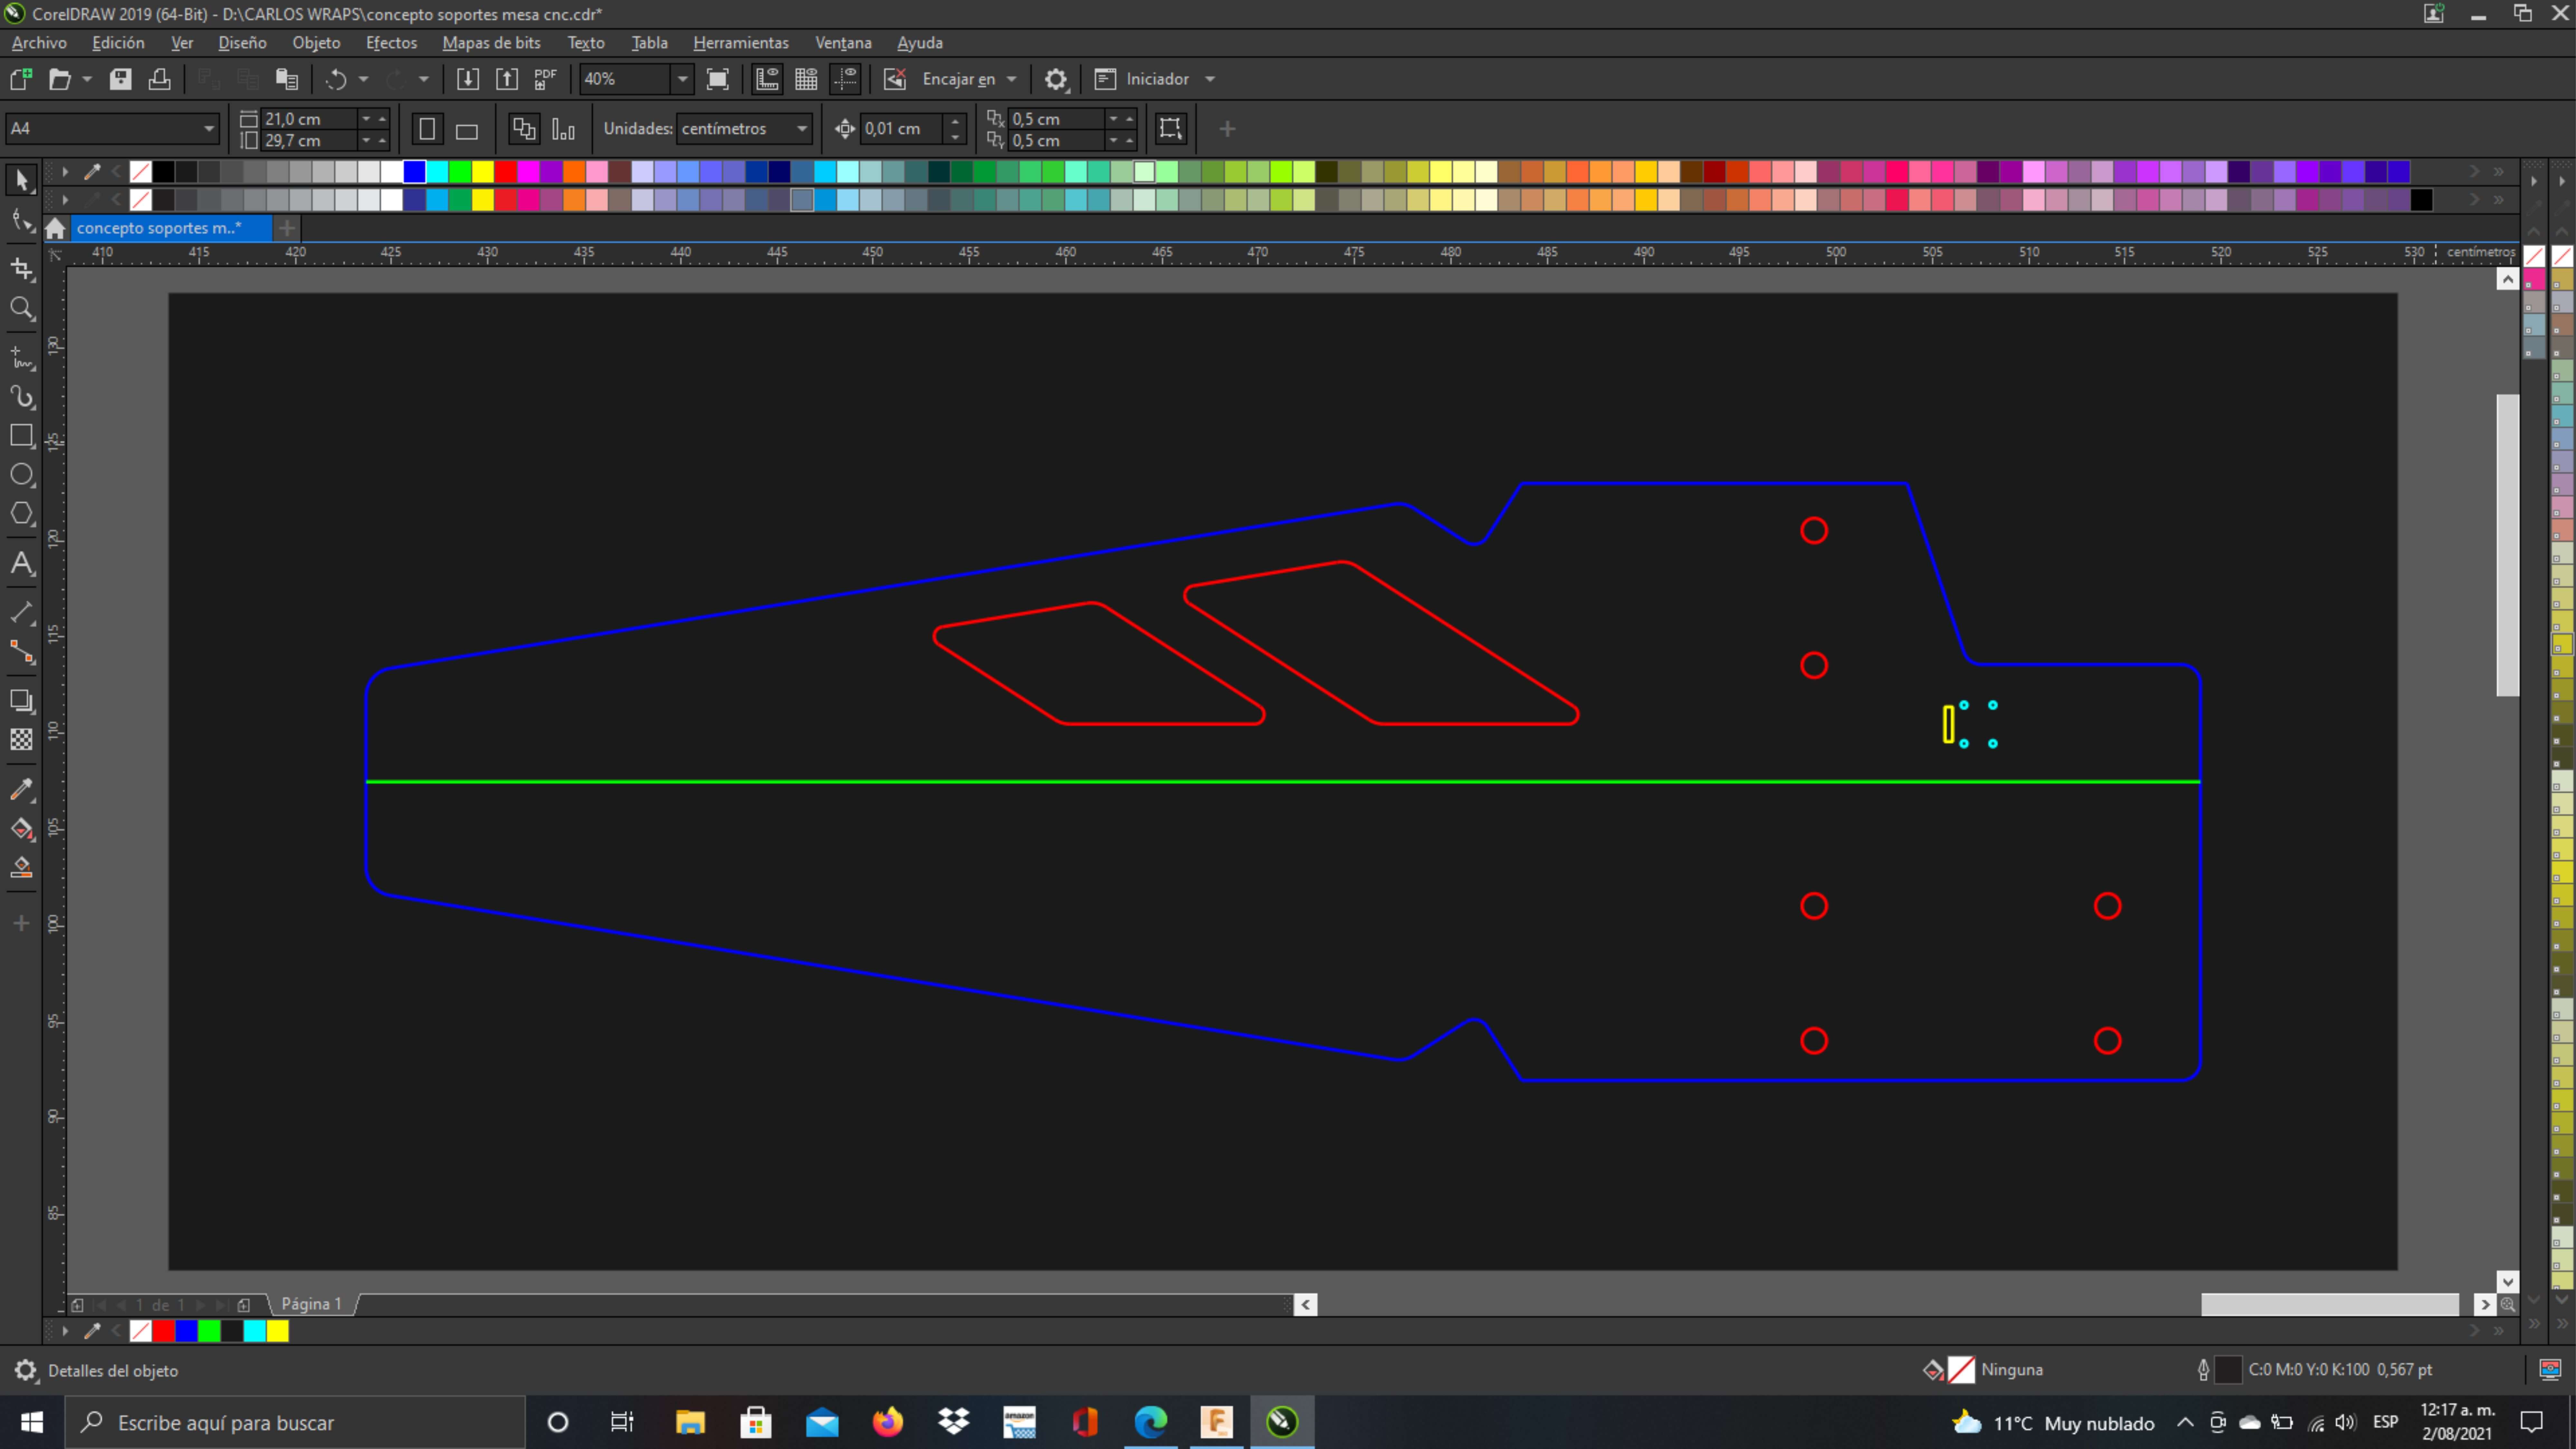Click the nudge distance field 0,01 cm
The height and width of the screenshot is (1449, 2576).
click(x=901, y=129)
